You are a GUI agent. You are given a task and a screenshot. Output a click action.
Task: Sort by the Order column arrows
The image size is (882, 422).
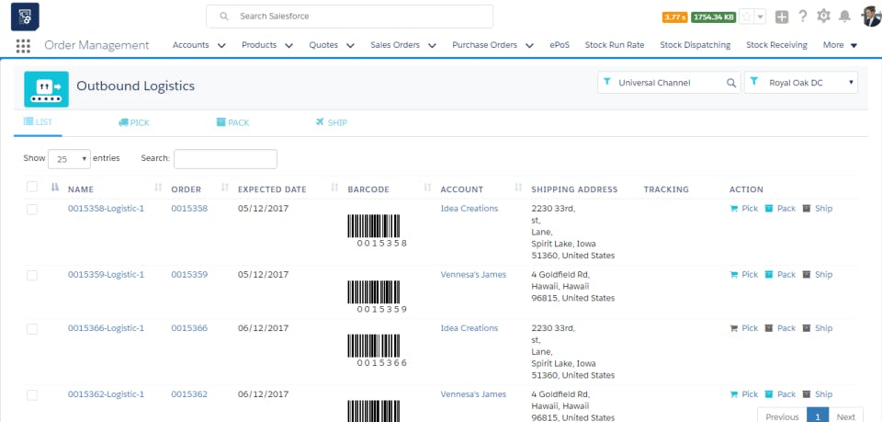225,188
